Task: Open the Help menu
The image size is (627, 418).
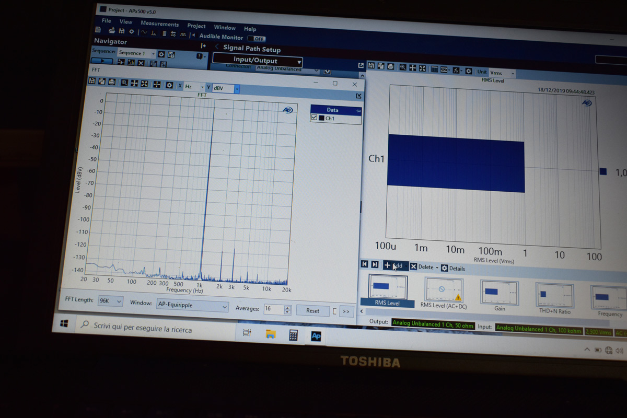Action: tap(250, 29)
